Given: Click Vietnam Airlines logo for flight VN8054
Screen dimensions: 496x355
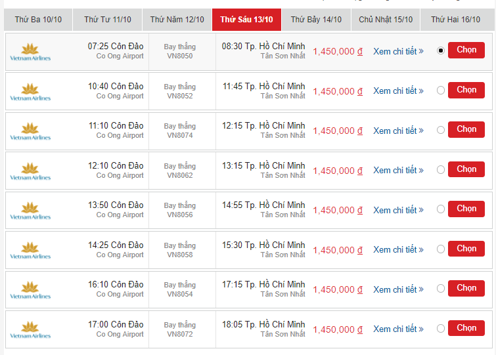Looking at the screenshot, I should pos(30,290).
